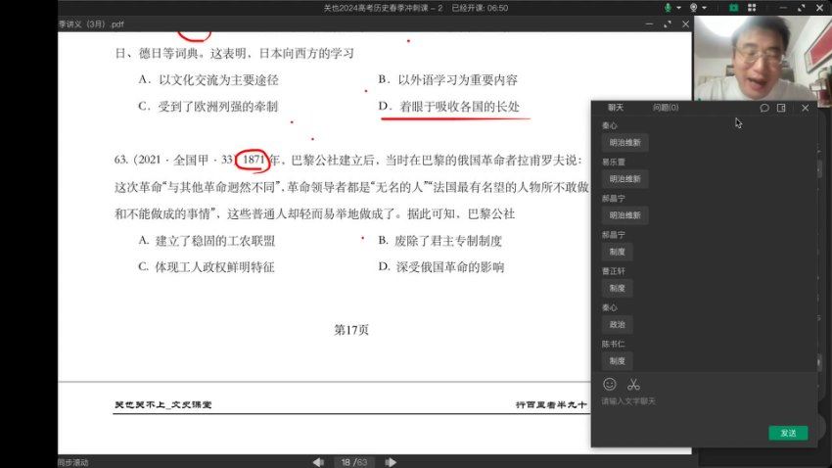Expand webcam options dropdown arrow
832x468 pixels.
[704, 7]
